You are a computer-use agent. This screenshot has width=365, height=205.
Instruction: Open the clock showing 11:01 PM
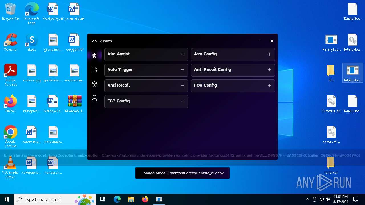coord(340,199)
